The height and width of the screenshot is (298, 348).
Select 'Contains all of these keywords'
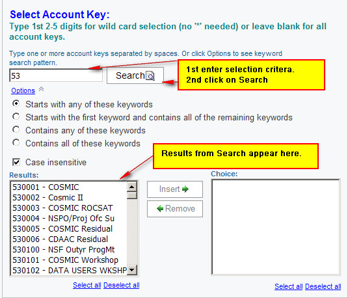pos(16,142)
